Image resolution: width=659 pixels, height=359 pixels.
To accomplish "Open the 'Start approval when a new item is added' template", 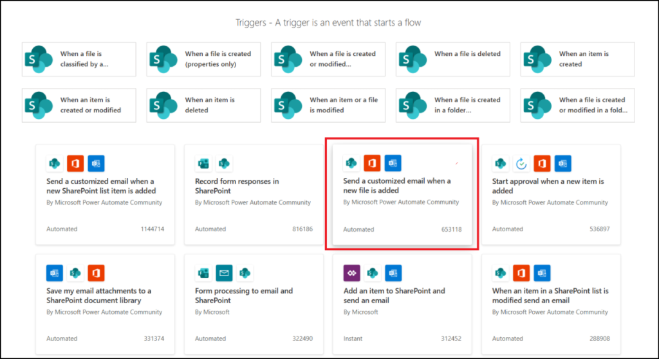I will 551,195.
